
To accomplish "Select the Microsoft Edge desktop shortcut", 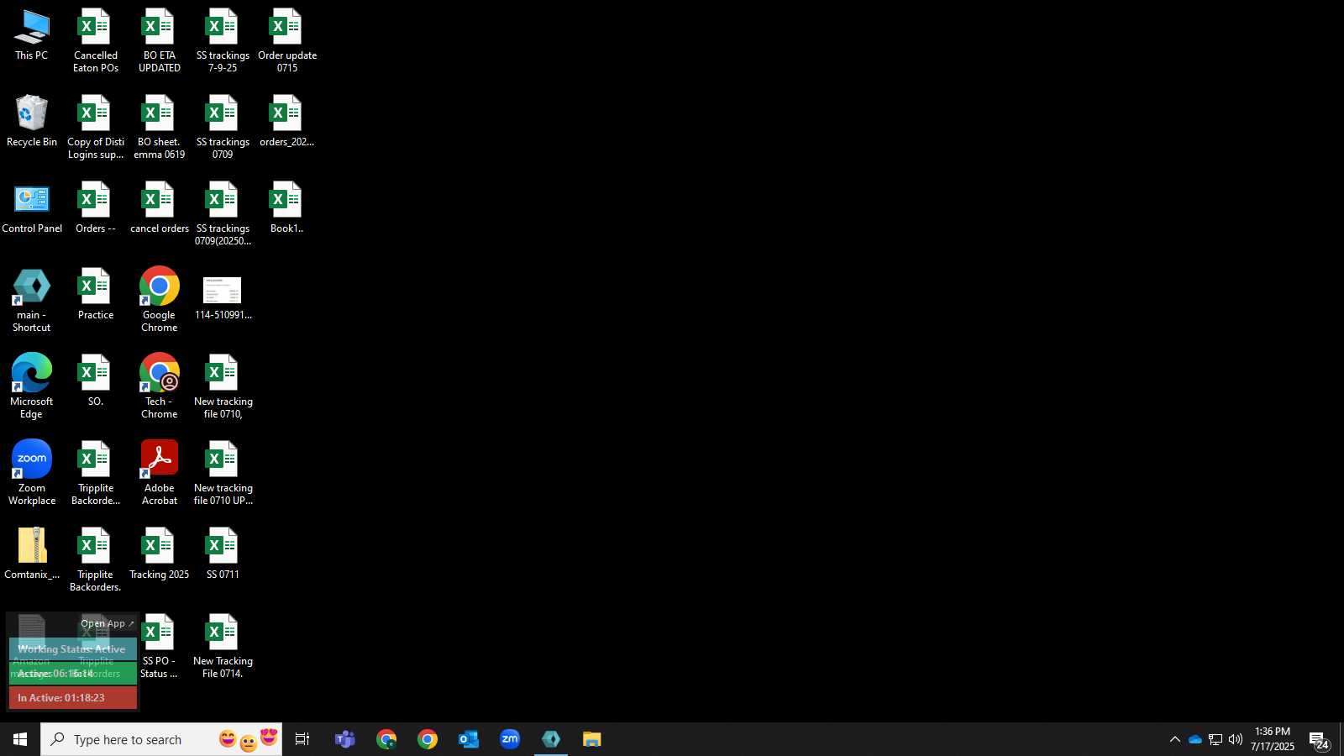I will [x=32, y=387].
